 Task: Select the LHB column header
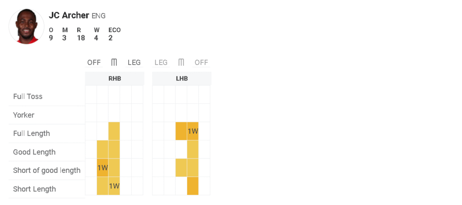click(181, 79)
